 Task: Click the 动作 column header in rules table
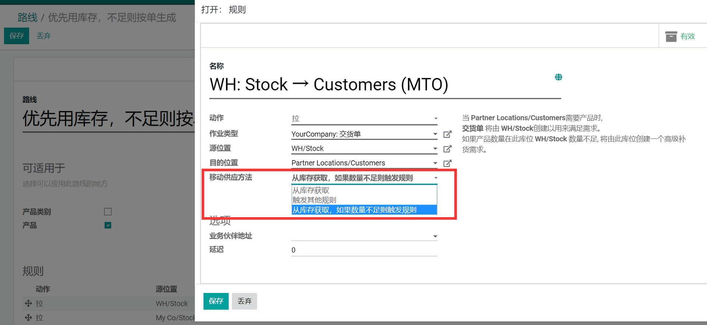tap(43, 289)
